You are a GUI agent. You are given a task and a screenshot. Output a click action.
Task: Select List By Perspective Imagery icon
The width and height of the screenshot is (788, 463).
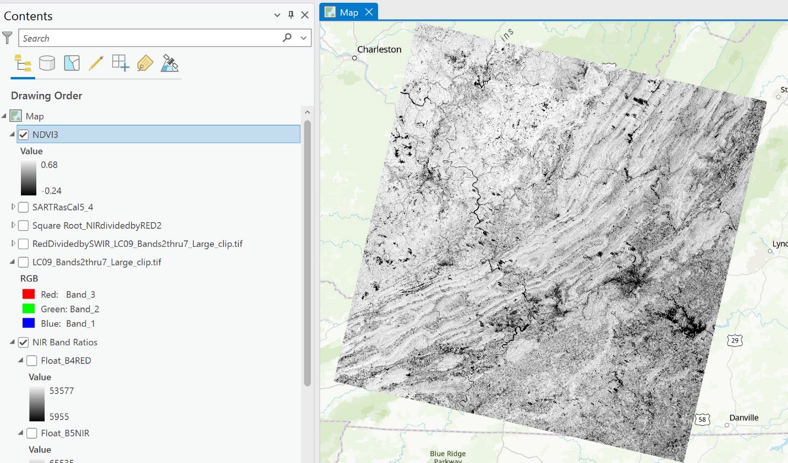169,63
